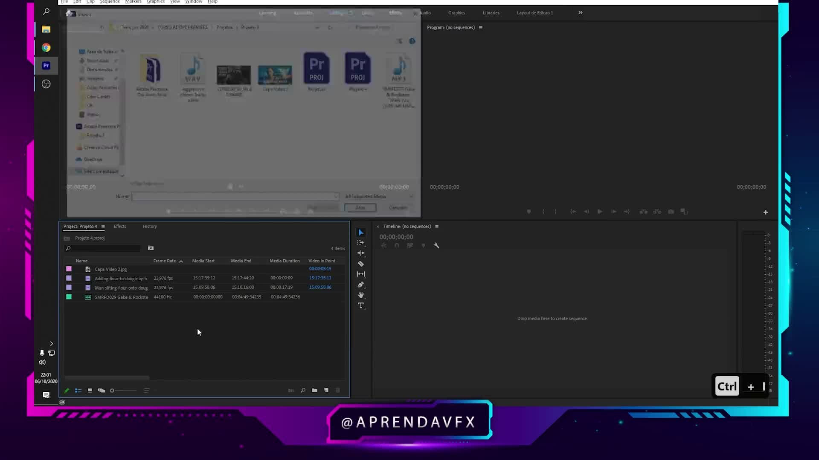This screenshot has height=460, width=819.
Task: Open the Libraries workspace tab
Action: (x=491, y=13)
